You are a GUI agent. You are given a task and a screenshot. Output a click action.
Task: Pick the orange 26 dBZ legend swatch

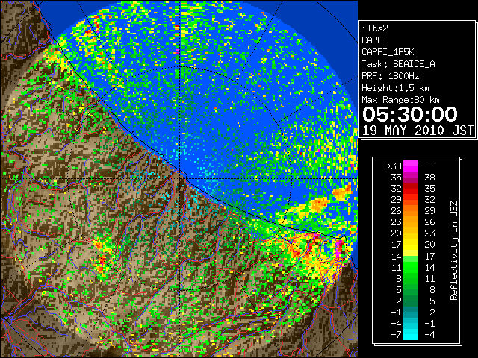[x=411, y=210]
